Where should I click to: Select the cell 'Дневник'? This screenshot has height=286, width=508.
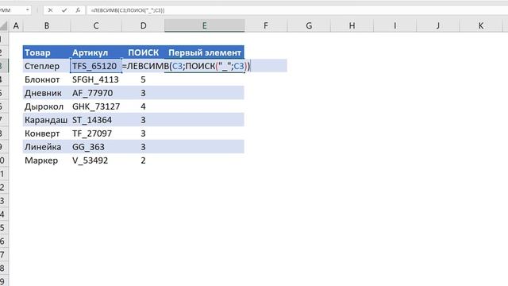[x=47, y=93]
